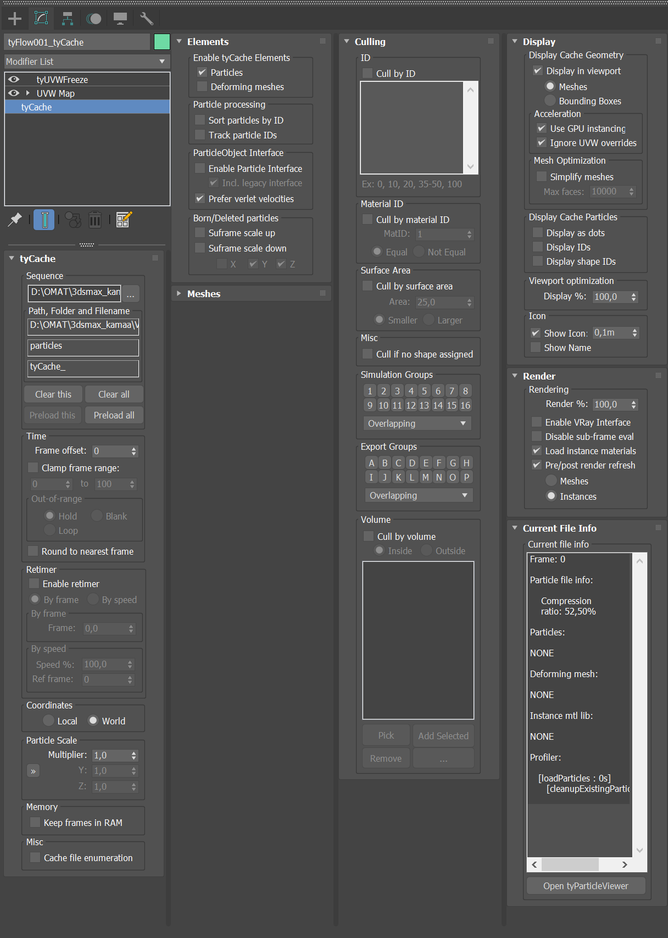This screenshot has height=938, width=668.
Task: Click file info horizontal scrollbar thumb
Action: click(x=570, y=864)
